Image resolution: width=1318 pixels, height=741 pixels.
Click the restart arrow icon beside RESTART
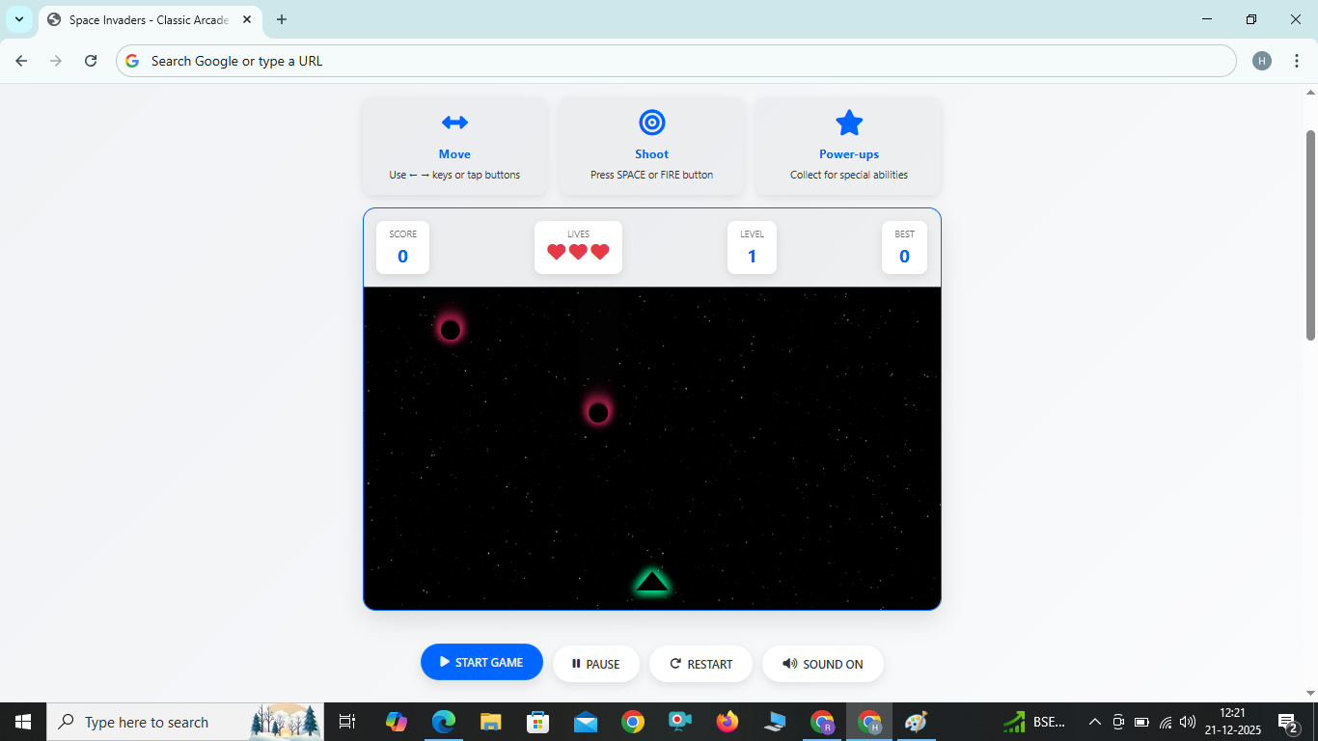click(x=675, y=663)
